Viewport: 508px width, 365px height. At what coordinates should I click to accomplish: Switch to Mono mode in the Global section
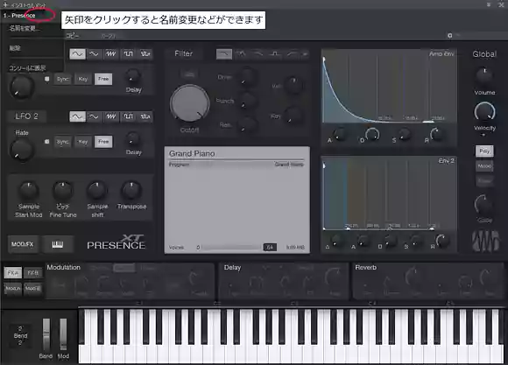tap(484, 166)
